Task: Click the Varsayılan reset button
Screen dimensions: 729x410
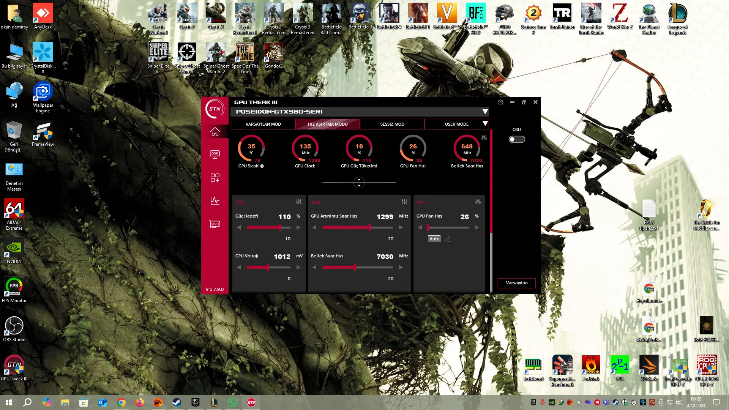Action: (x=517, y=283)
